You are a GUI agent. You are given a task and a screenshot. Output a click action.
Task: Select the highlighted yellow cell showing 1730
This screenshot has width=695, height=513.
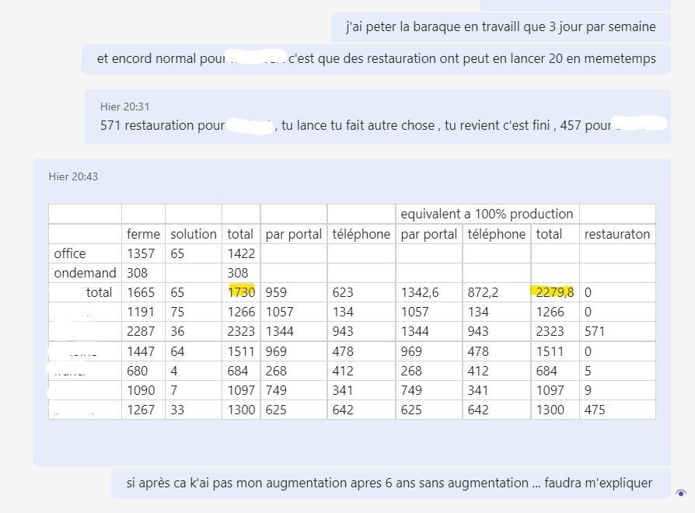coord(241,291)
